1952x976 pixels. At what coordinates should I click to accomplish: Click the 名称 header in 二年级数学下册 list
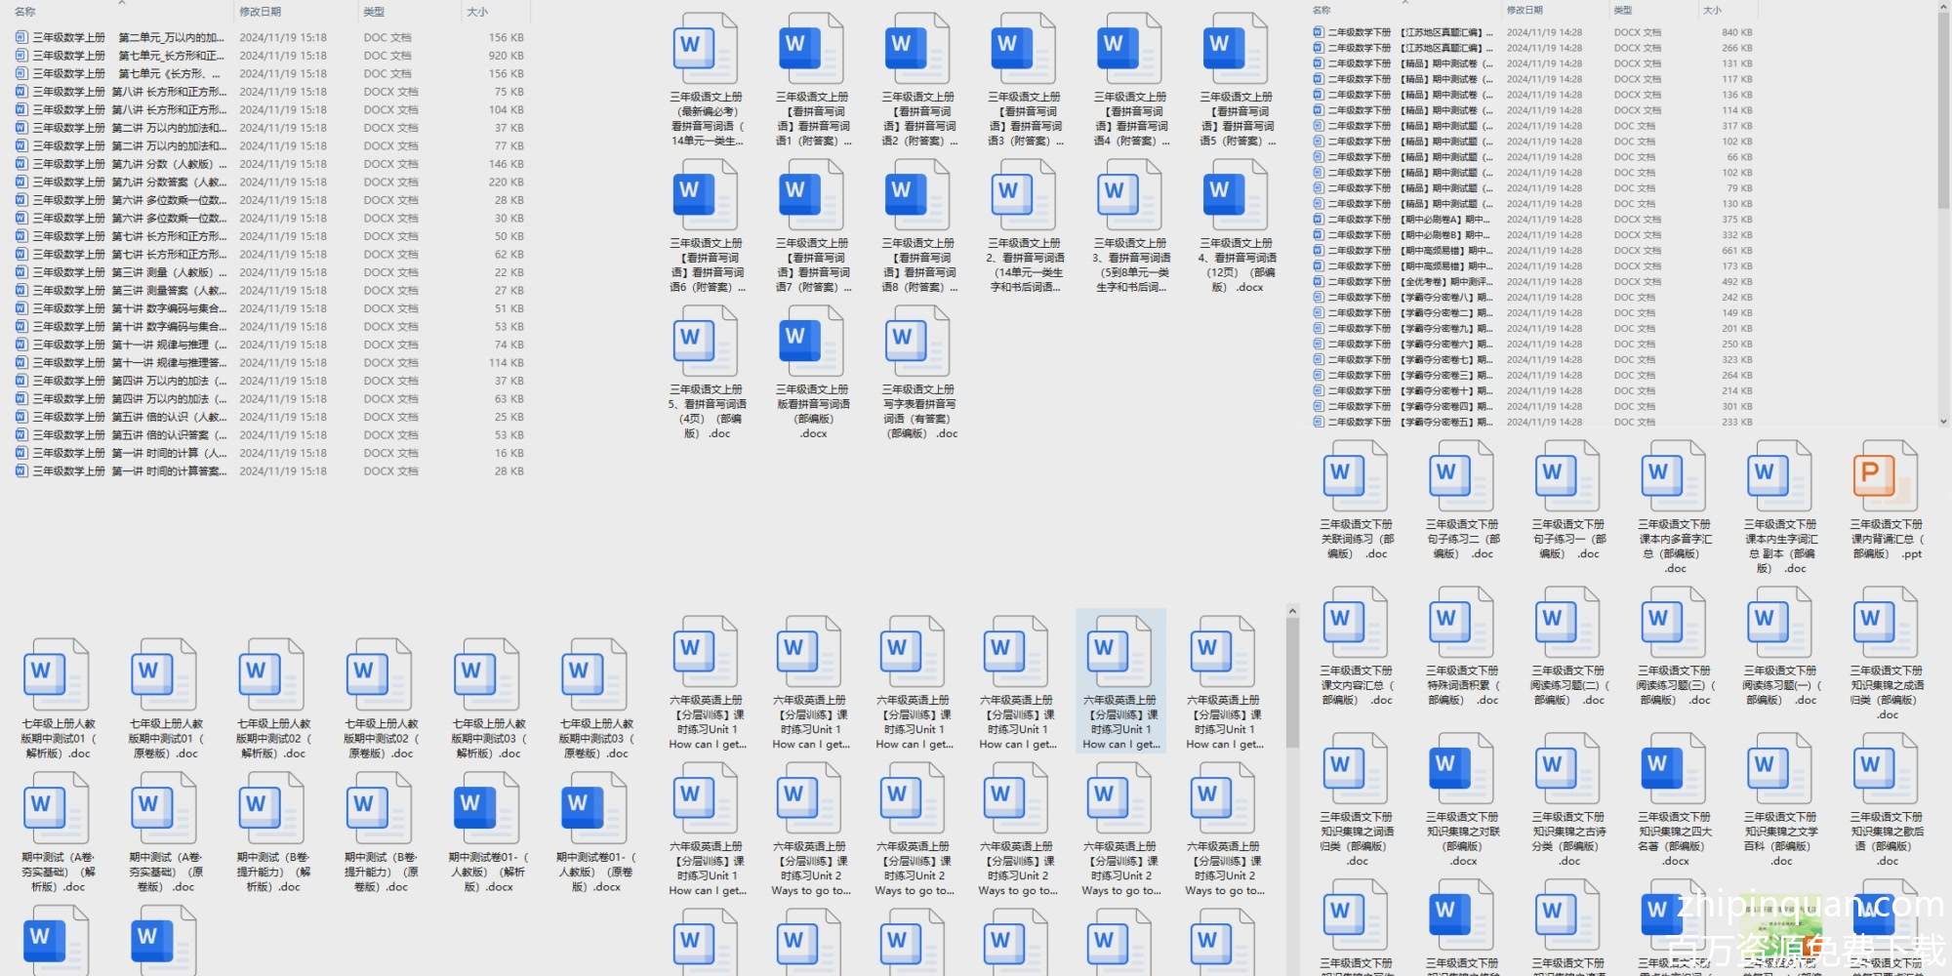[x=1322, y=10]
